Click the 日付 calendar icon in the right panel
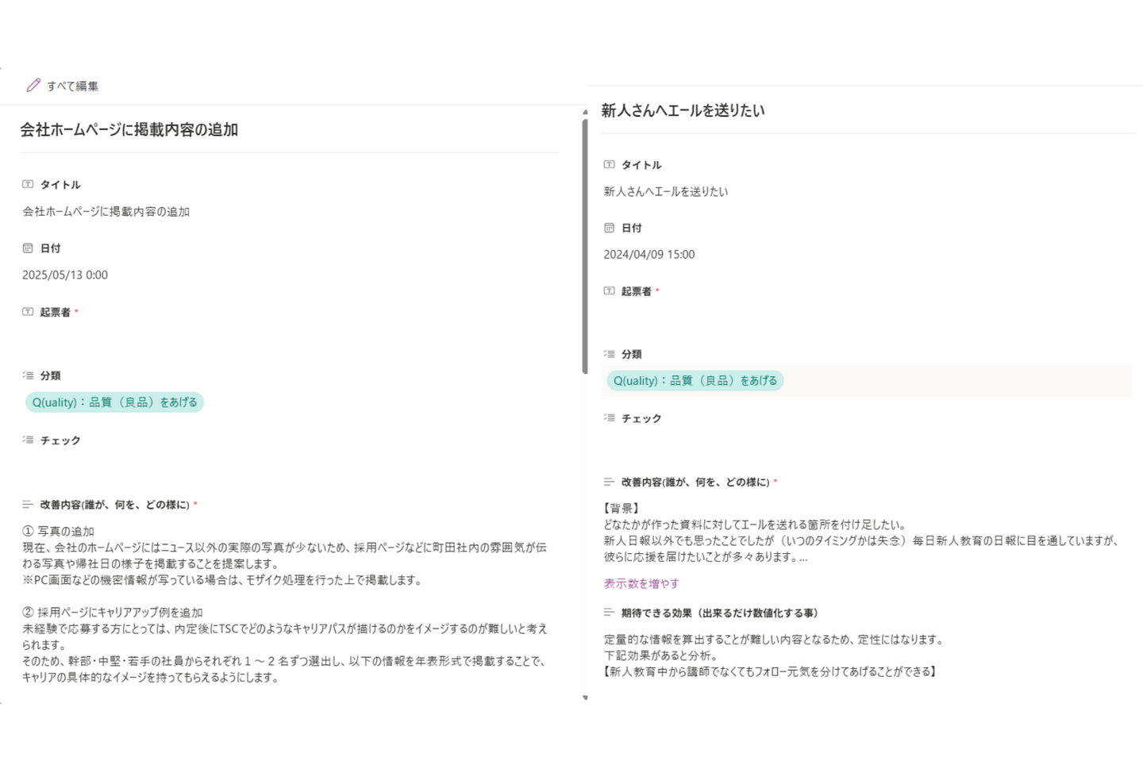The width and height of the screenshot is (1143, 761). point(609,228)
